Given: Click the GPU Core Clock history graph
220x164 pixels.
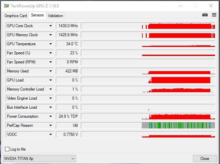Looking at the screenshot, I should click(x=148, y=26).
